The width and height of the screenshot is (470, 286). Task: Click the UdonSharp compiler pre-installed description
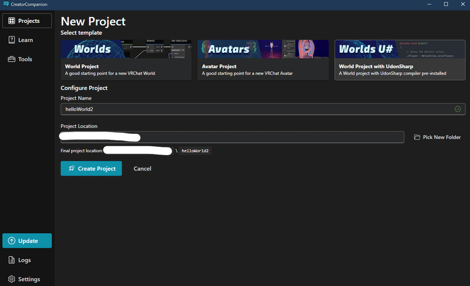pos(392,73)
